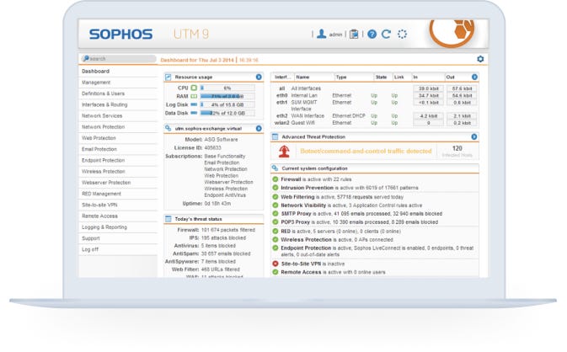Click green status icon beside SMTP Proxy
This screenshot has width=567, height=352.
[275, 214]
